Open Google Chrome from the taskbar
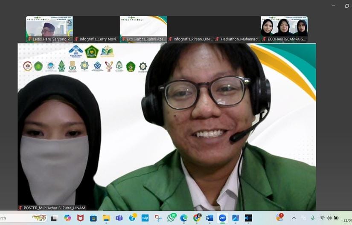The height and width of the screenshot is (225, 352). [x=197, y=218]
